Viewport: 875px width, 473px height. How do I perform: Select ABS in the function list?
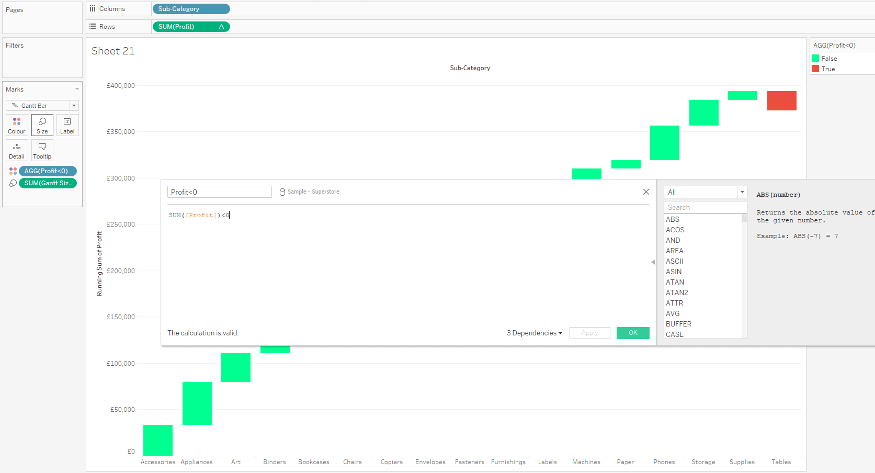coord(673,219)
